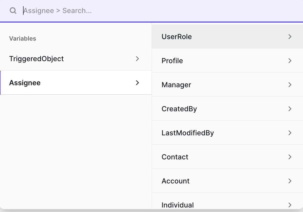This screenshot has width=303, height=212.
Task: Expand the Individual chevron
Action: pos(290,205)
